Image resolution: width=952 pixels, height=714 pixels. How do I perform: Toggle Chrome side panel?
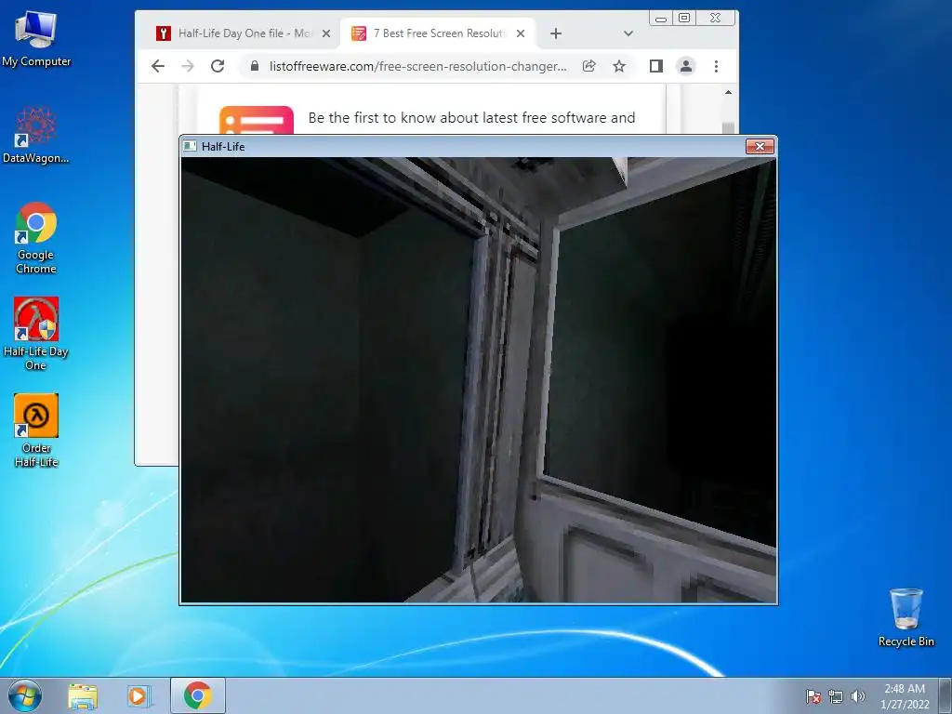[656, 66]
